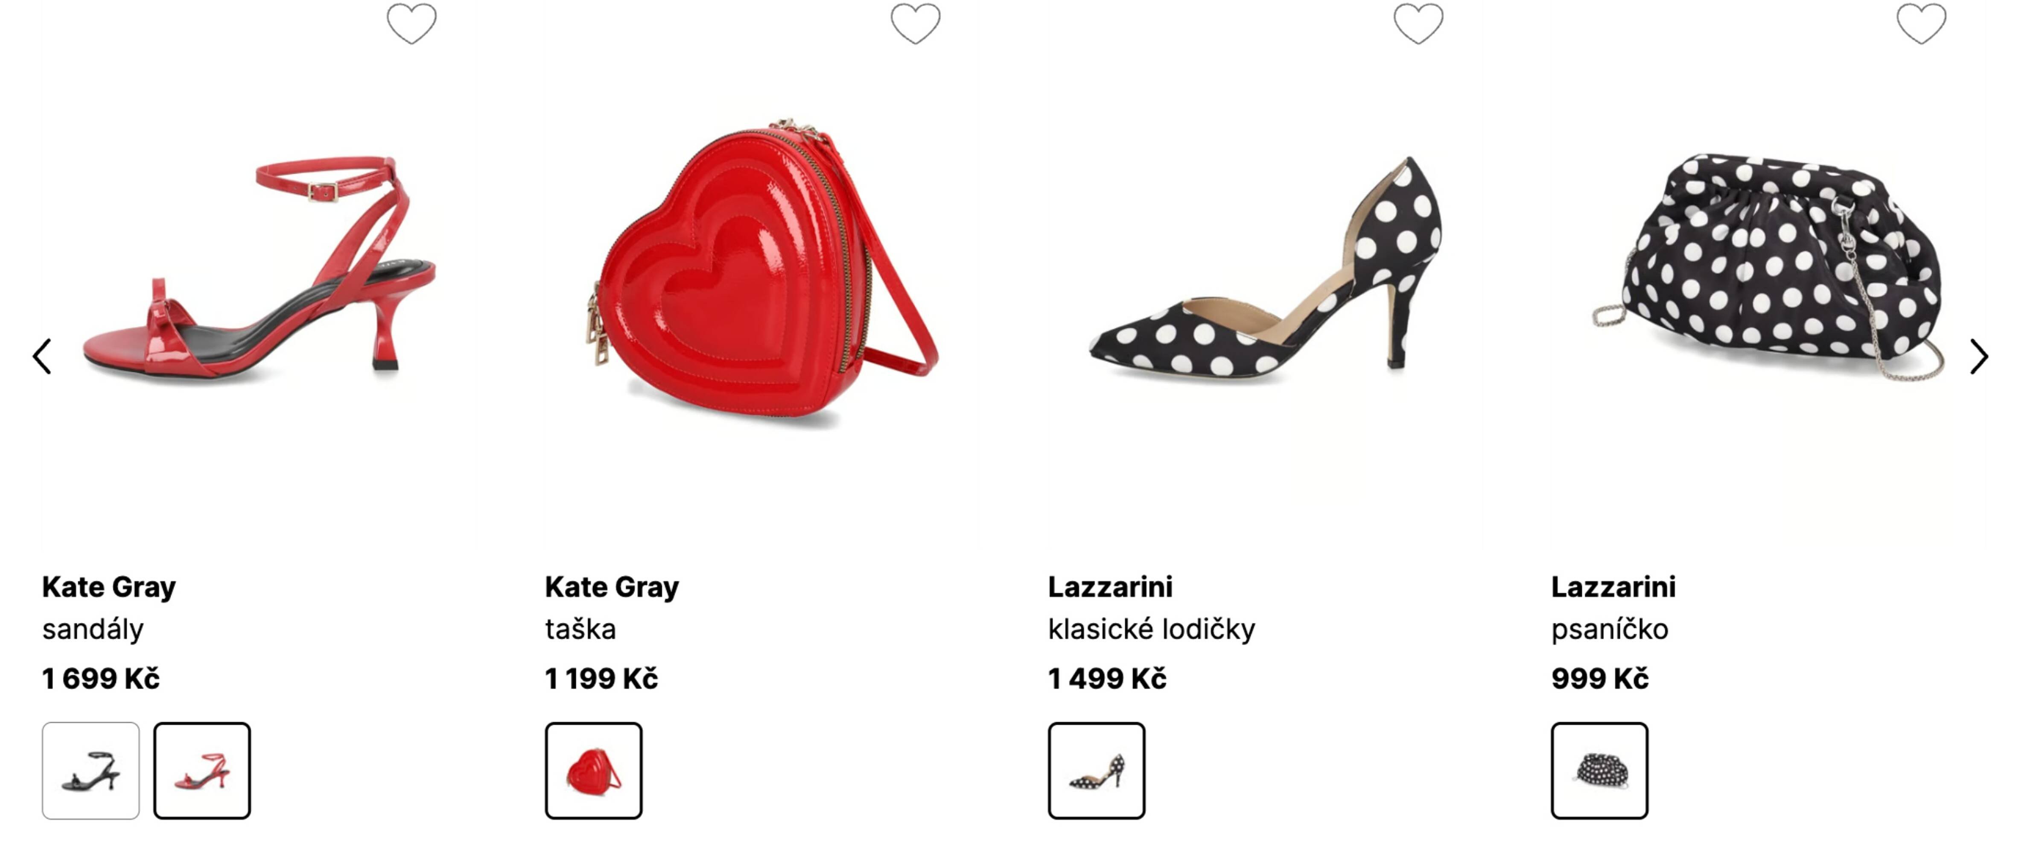Click the 1 699 Kč sandal price
This screenshot has height=854, width=2019.
click(100, 679)
